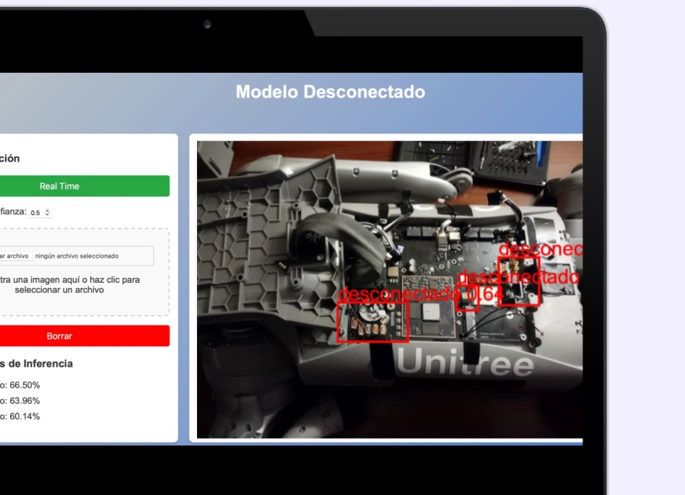Click the detection result image
Screen dimensions: 685x495
click(x=390, y=289)
